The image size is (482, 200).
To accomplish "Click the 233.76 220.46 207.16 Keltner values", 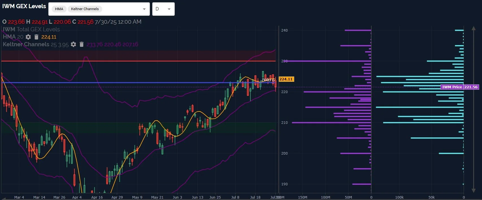I will coord(112,44).
